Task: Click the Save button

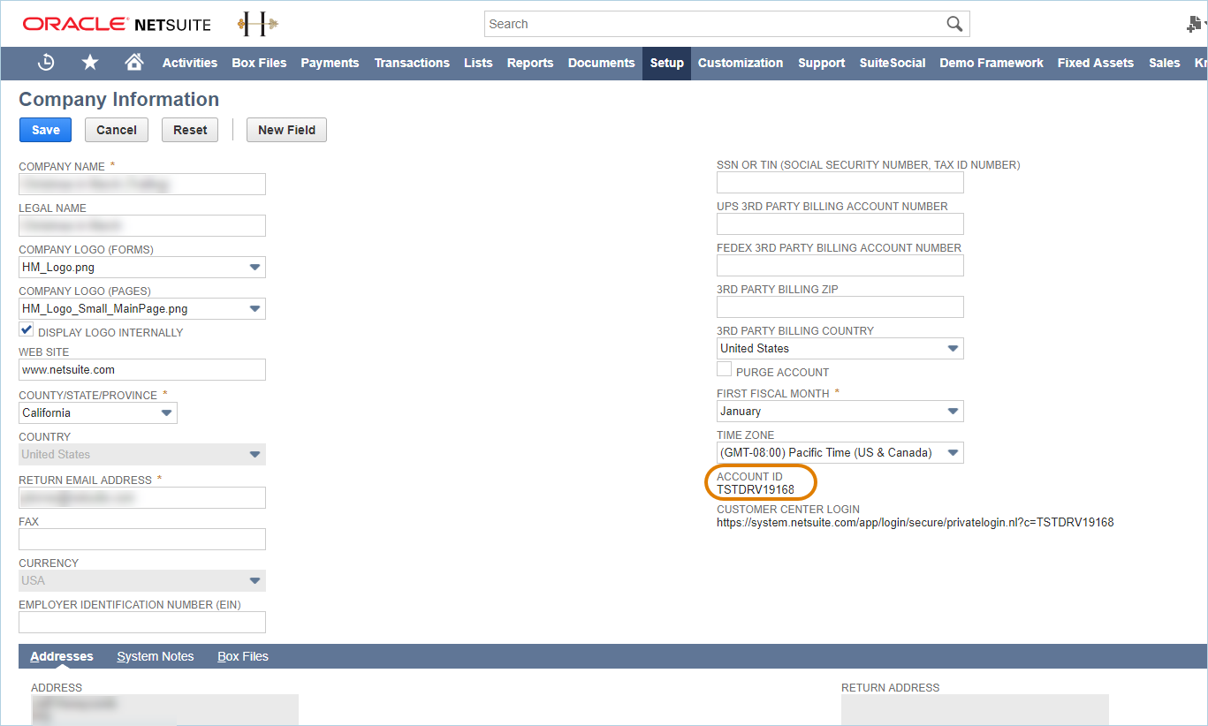Action: click(46, 130)
